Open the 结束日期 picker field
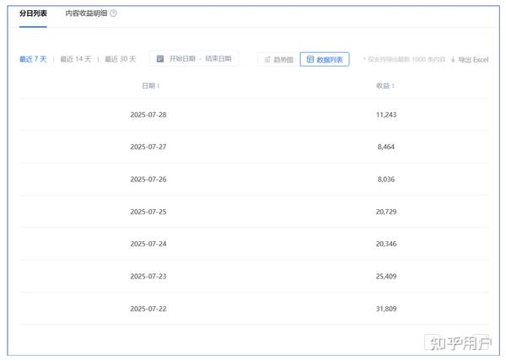This screenshot has height=361, width=506. tap(218, 59)
